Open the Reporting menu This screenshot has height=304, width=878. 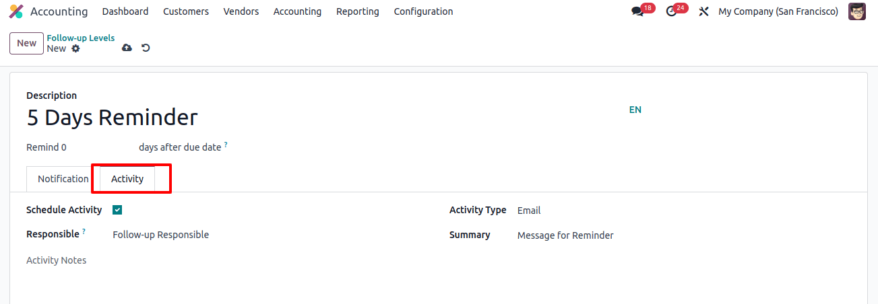tap(358, 11)
